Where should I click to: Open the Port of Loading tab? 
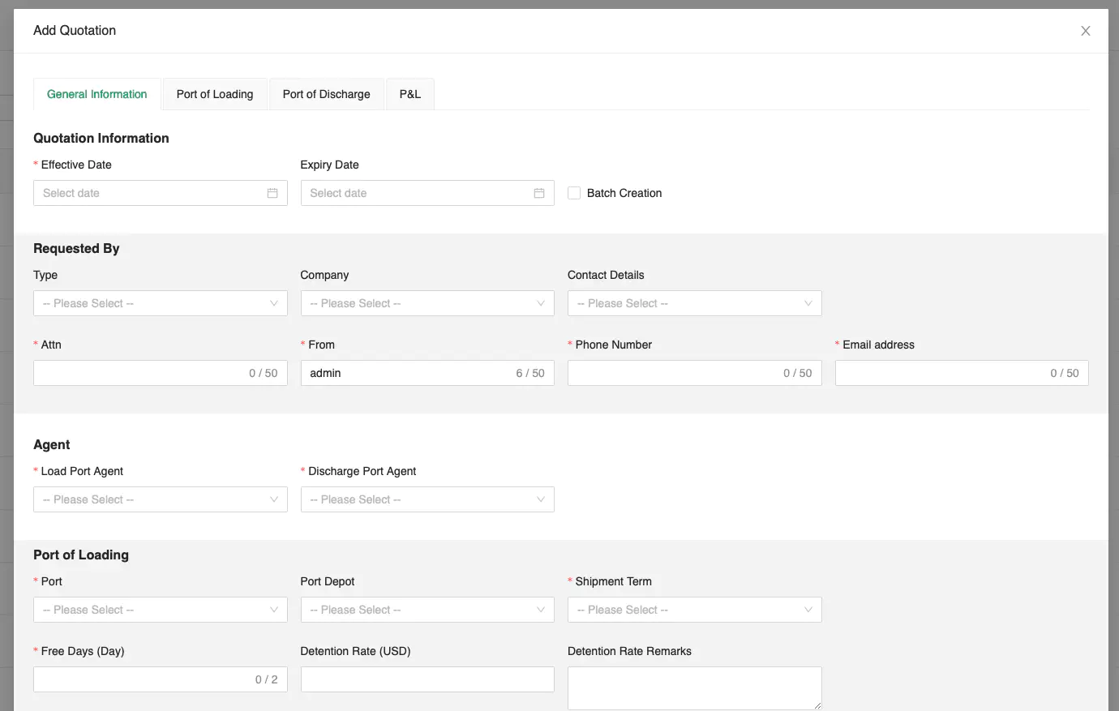(215, 94)
